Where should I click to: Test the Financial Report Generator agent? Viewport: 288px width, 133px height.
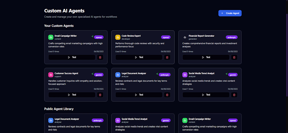click(206, 57)
